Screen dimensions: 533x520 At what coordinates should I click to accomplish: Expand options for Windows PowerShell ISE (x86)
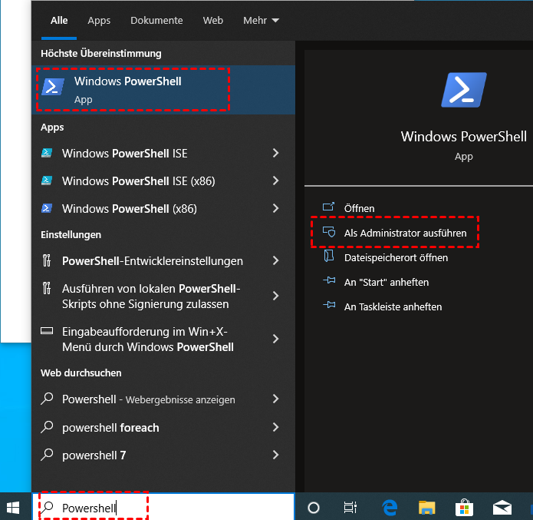click(276, 181)
